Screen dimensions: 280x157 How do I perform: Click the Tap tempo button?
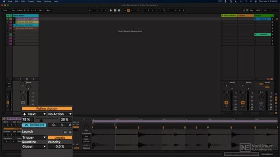13,10
